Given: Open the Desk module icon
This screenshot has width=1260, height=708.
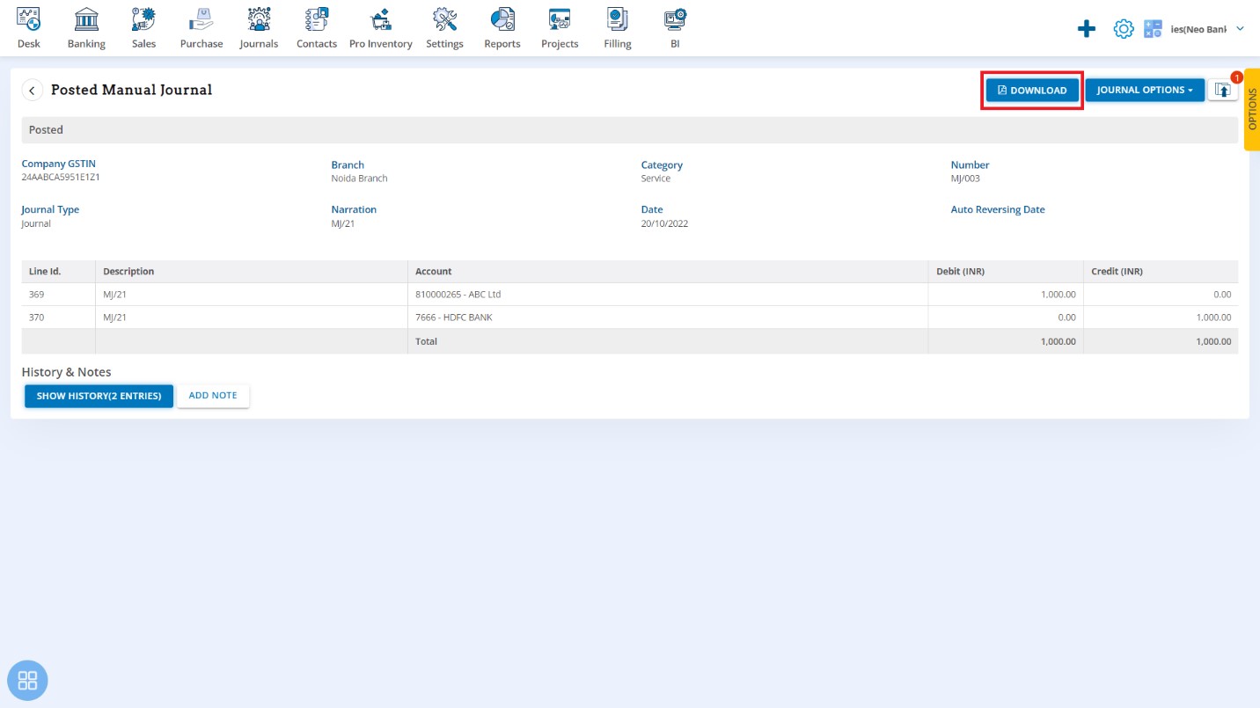Looking at the screenshot, I should click(29, 18).
